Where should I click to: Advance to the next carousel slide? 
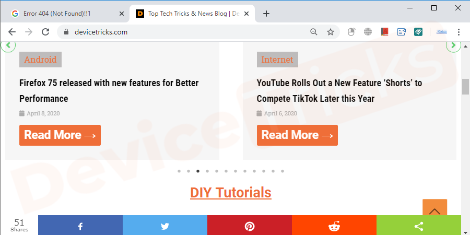(x=453, y=45)
